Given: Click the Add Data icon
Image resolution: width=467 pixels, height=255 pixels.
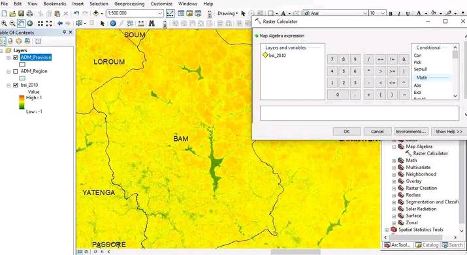Looking at the screenshot, I should point(95,14).
